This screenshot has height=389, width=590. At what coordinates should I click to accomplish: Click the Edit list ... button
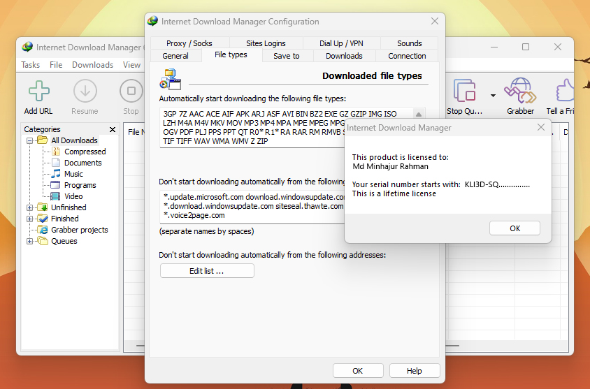coord(207,271)
